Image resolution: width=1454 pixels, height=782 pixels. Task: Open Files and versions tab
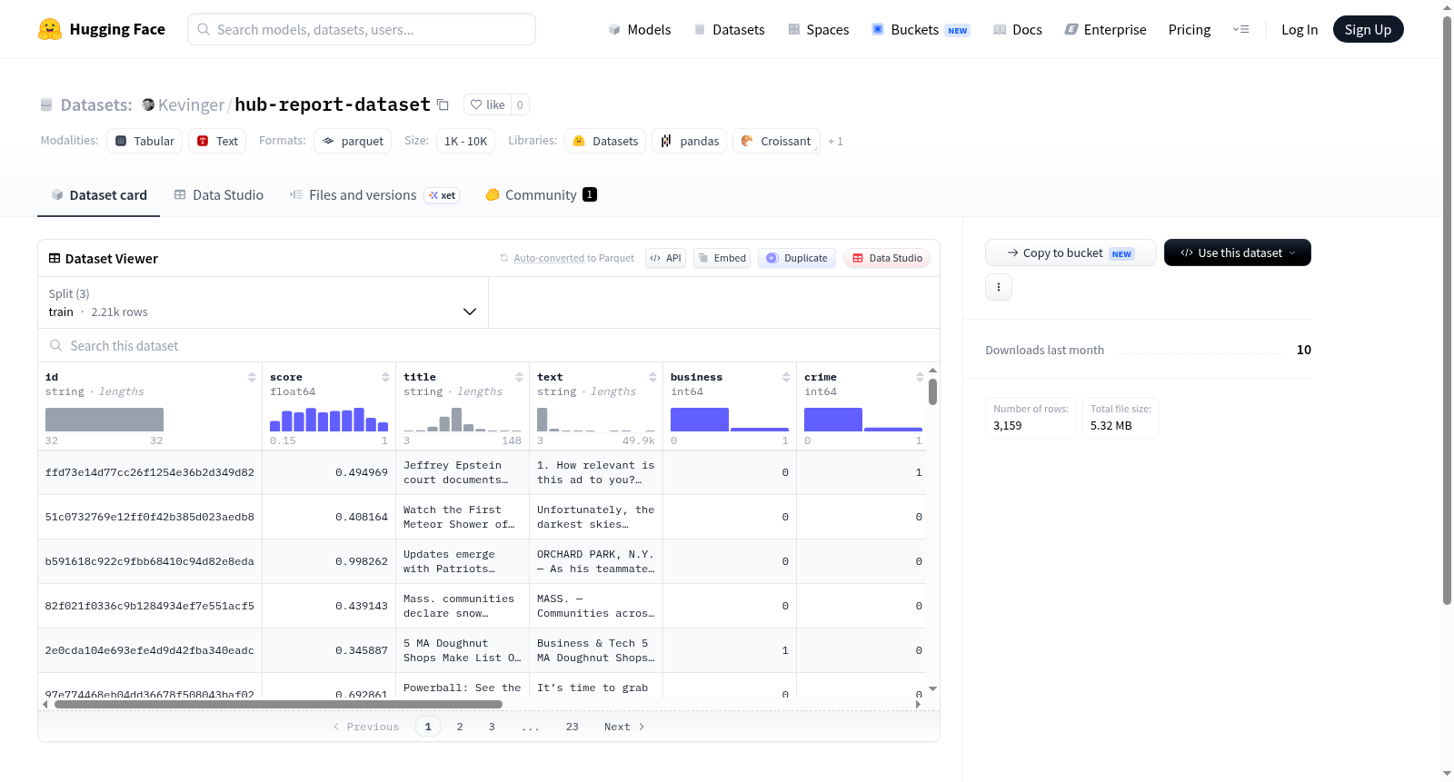tap(374, 194)
